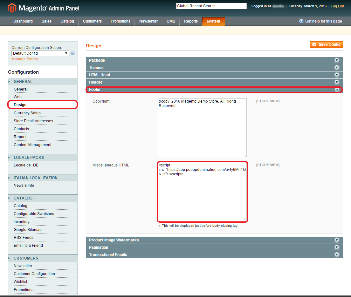Open the Product Image Watermarks header

[214, 240]
